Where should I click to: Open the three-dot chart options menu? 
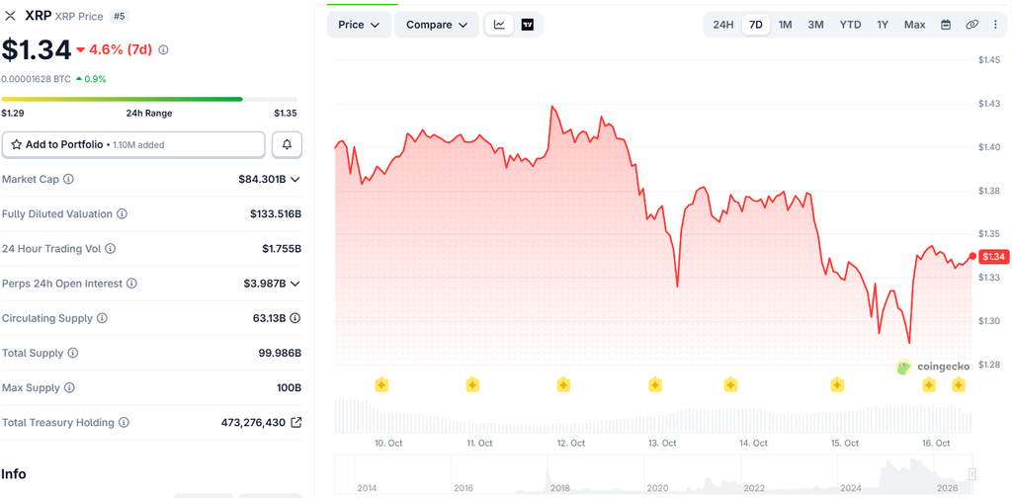tap(994, 25)
